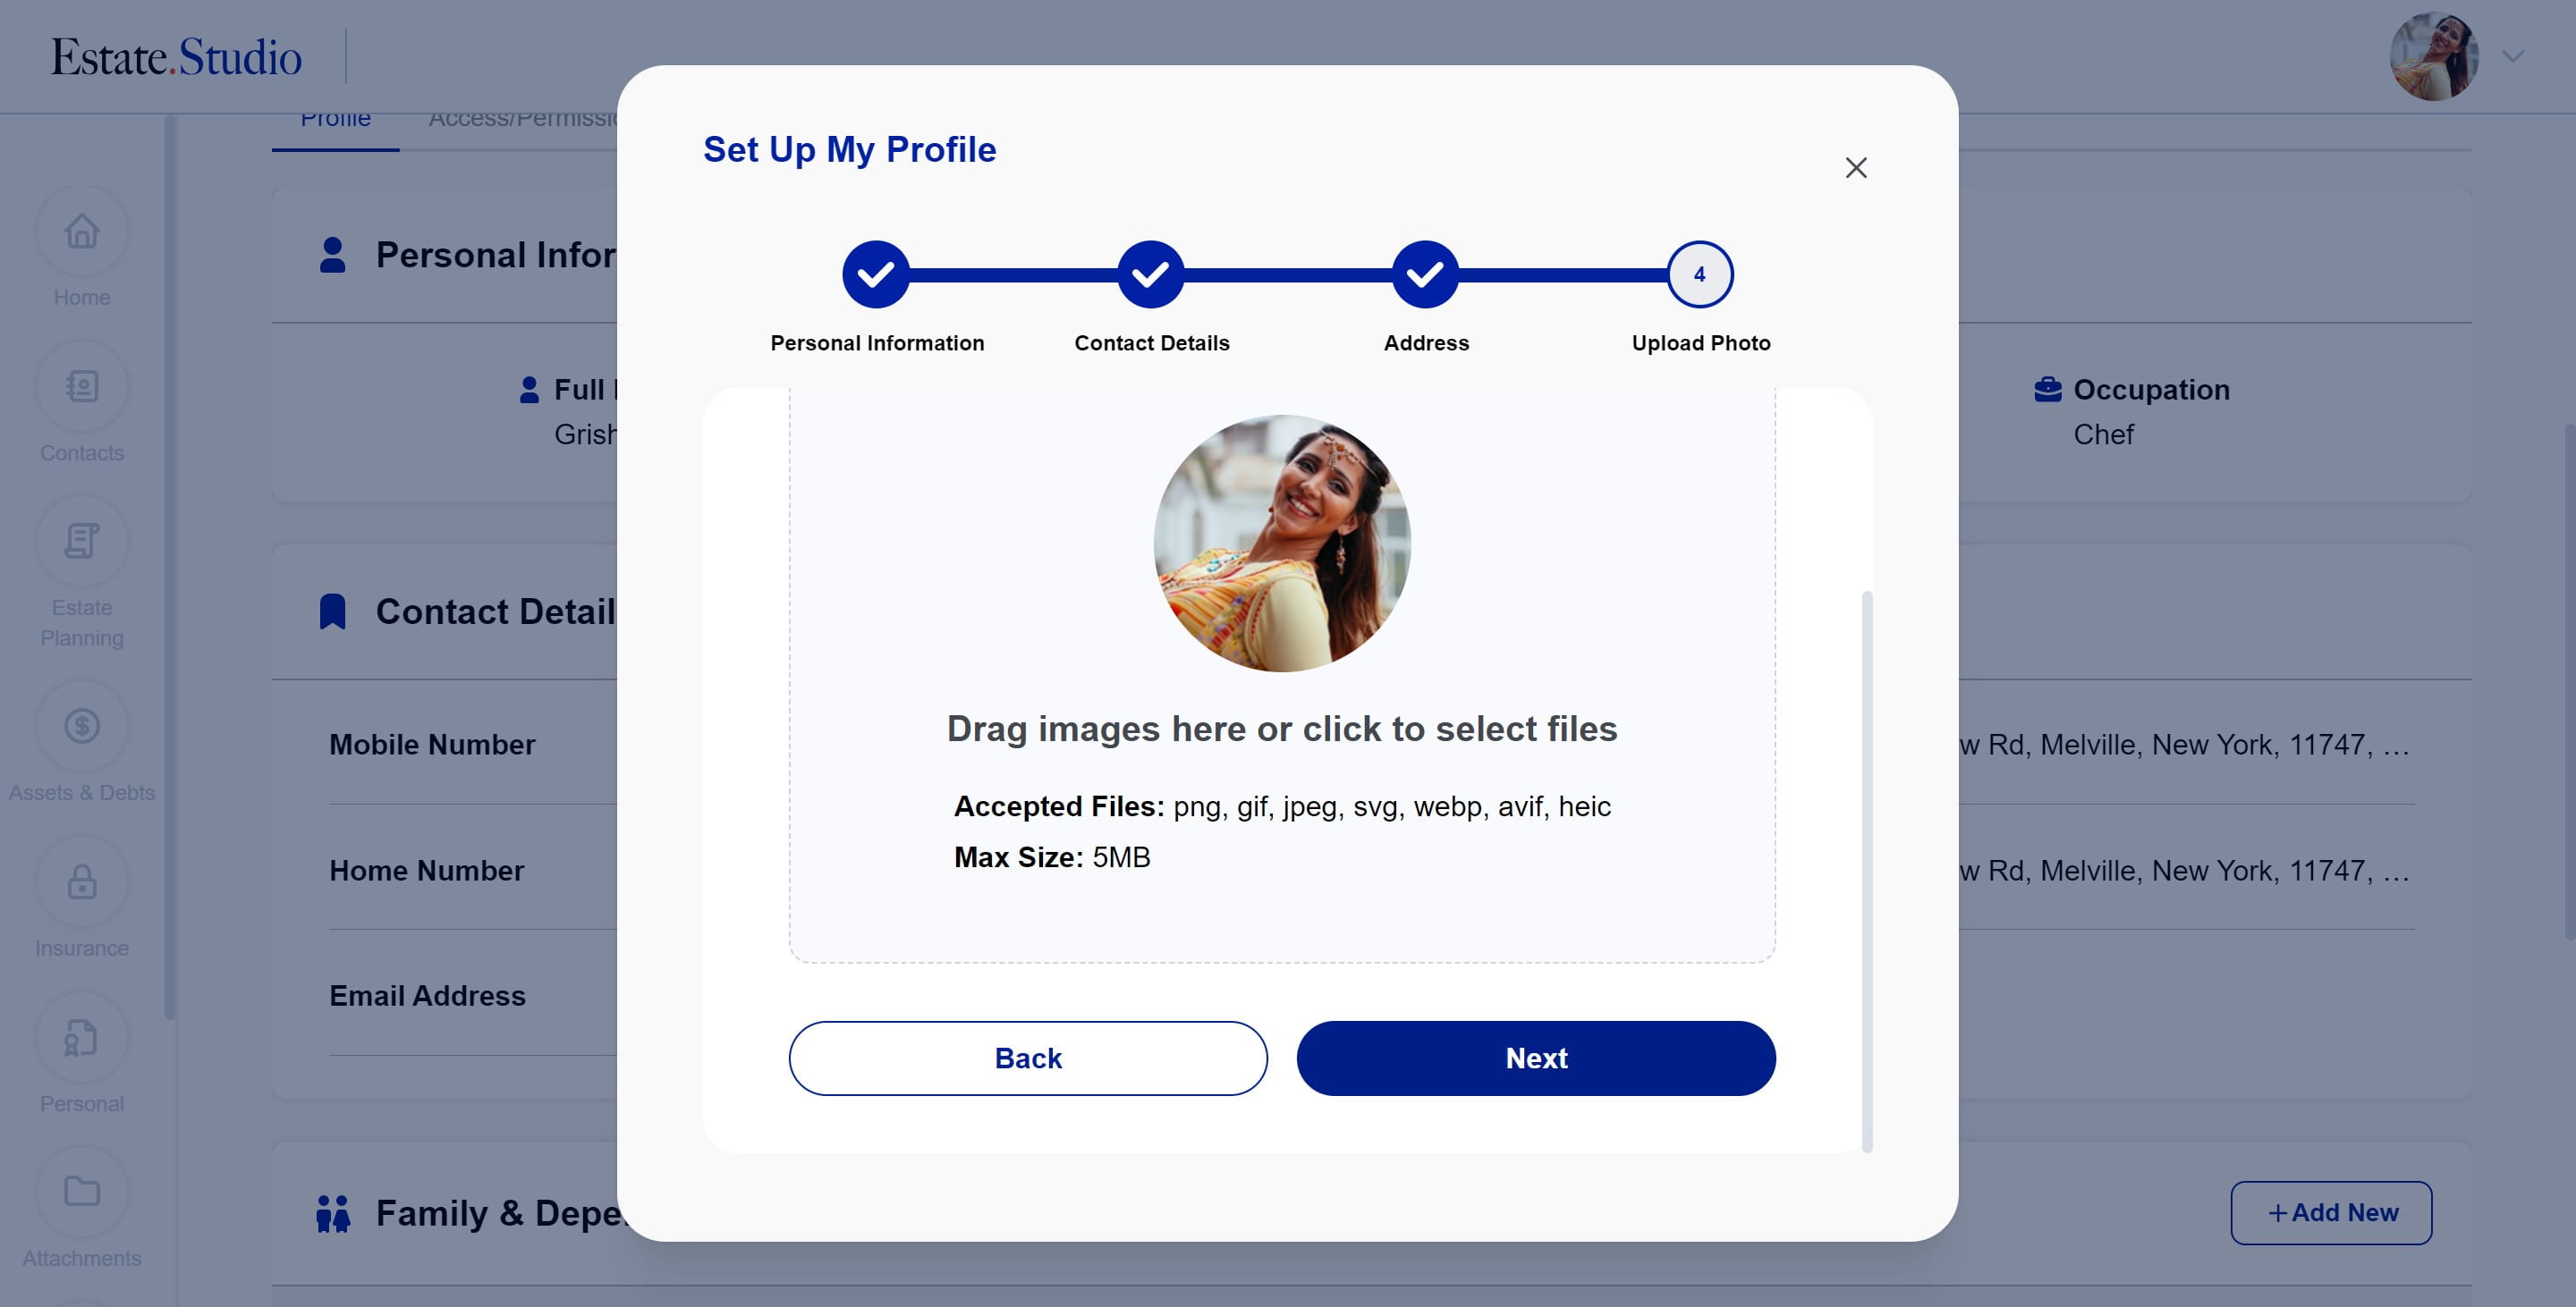Click the Address step checkmark
Viewport: 2576px width, 1307px height.
coord(1426,274)
